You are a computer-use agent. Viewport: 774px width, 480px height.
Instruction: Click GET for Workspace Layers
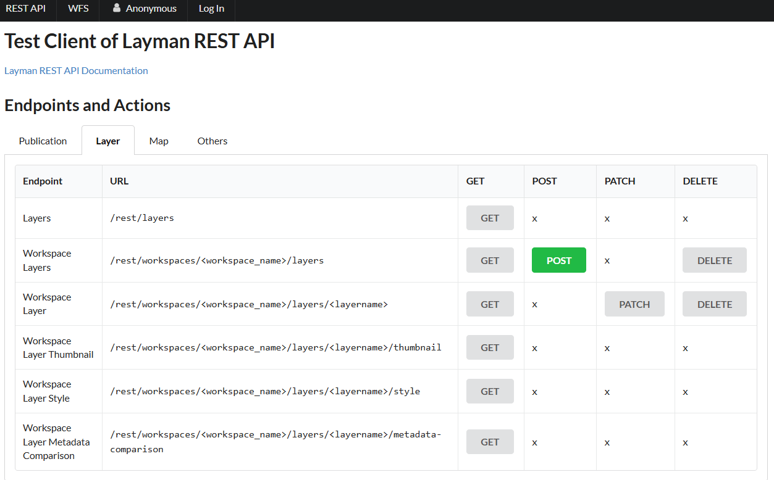(489, 260)
